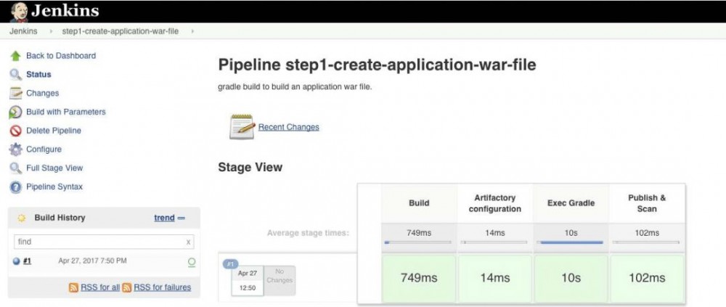Click the Full Stage View magnifier icon
726x307 pixels.
click(15, 168)
